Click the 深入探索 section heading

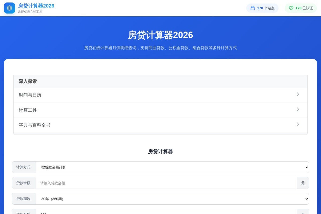click(x=28, y=81)
